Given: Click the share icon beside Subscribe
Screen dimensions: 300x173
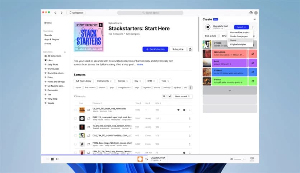Looking at the screenshot, I should coord(190,49).
